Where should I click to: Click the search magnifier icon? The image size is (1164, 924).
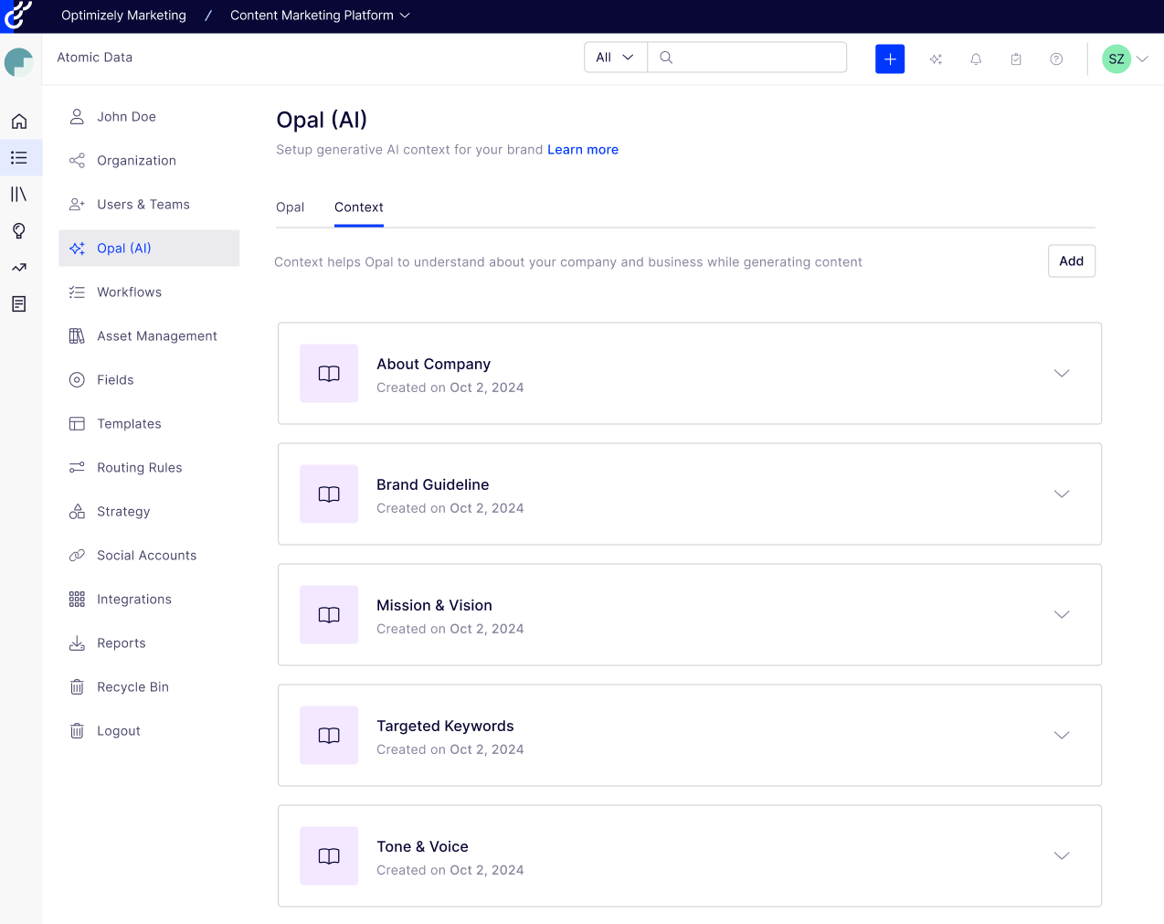[666, 58]
